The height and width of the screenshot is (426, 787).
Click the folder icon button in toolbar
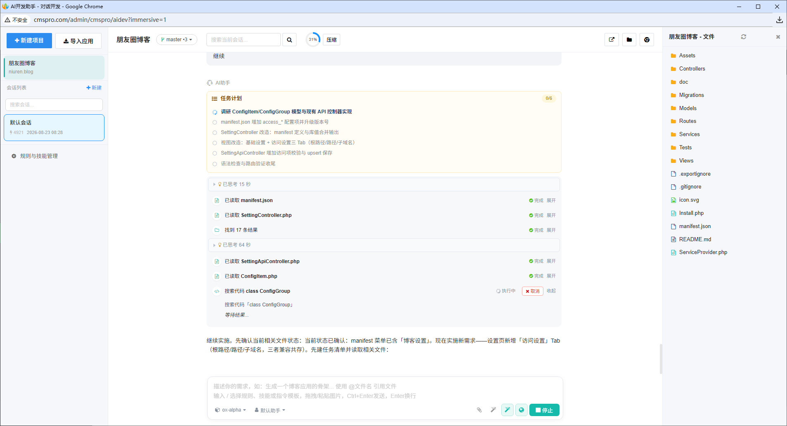(x=629, y=40)
